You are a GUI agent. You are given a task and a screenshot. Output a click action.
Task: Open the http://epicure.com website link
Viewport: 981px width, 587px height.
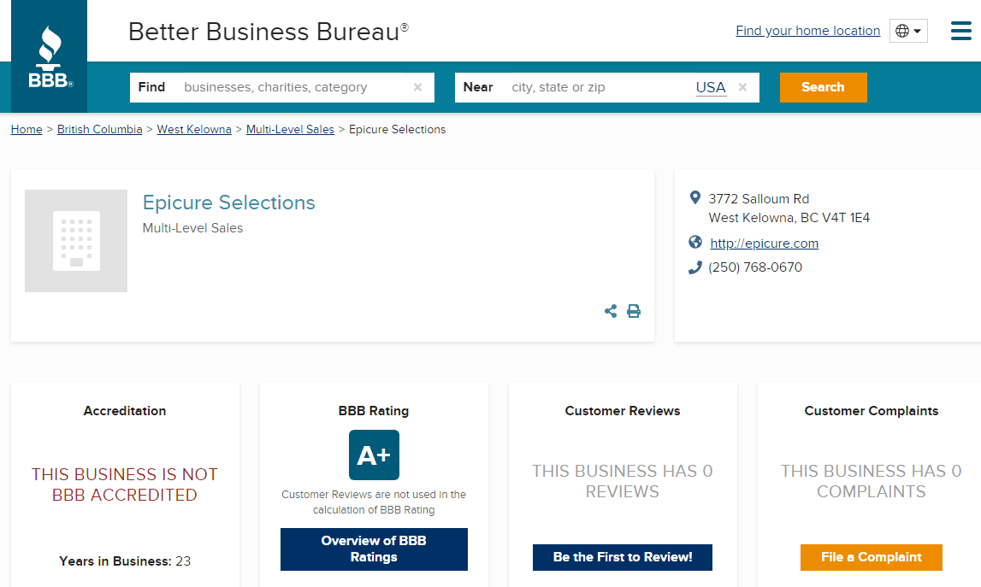(x=764, y=244)
